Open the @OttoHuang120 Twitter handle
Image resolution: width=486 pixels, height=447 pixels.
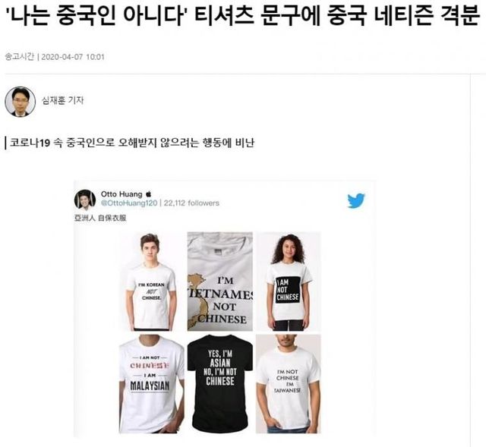pos(129,203)
